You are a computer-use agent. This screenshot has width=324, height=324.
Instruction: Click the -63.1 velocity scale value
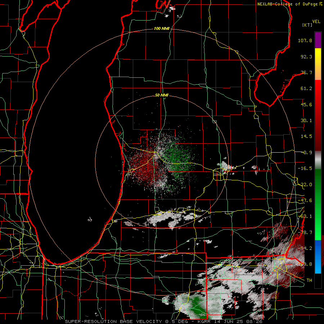(305, 216)
